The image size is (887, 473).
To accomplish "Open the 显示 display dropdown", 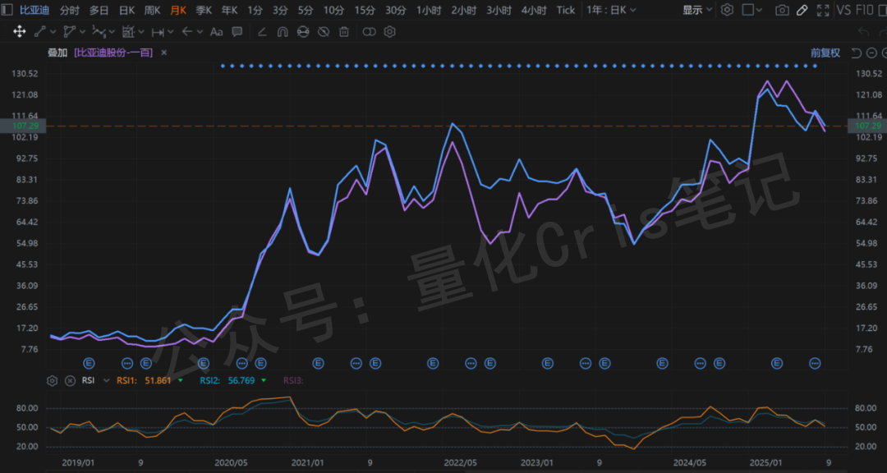I will [697, 10].
